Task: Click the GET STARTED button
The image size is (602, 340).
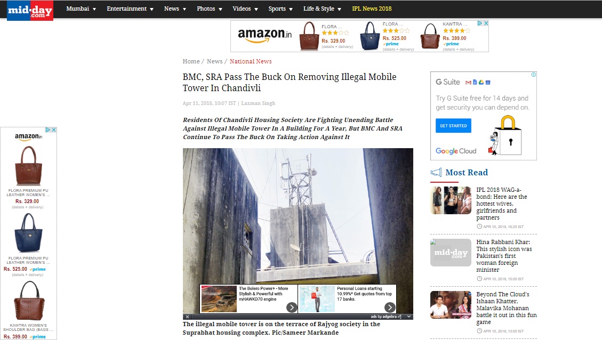Action: point(453,125)
